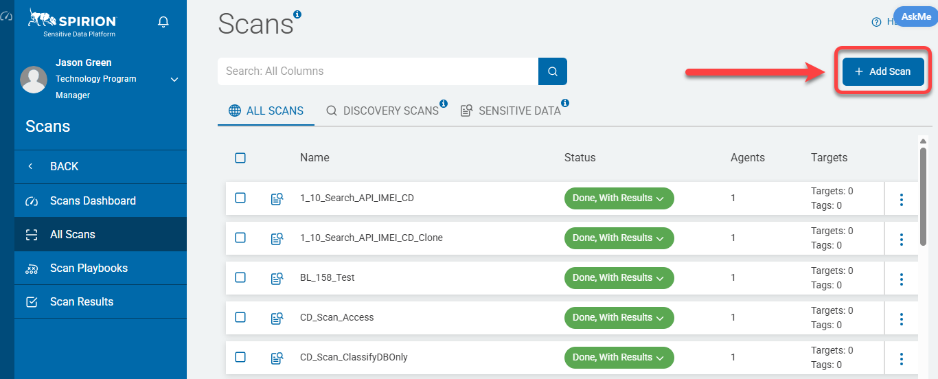Focus the Search: All Columns field

(378, 71)
